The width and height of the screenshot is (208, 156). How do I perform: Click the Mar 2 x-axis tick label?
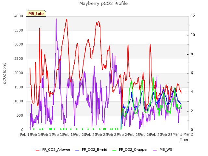[188, 134]
